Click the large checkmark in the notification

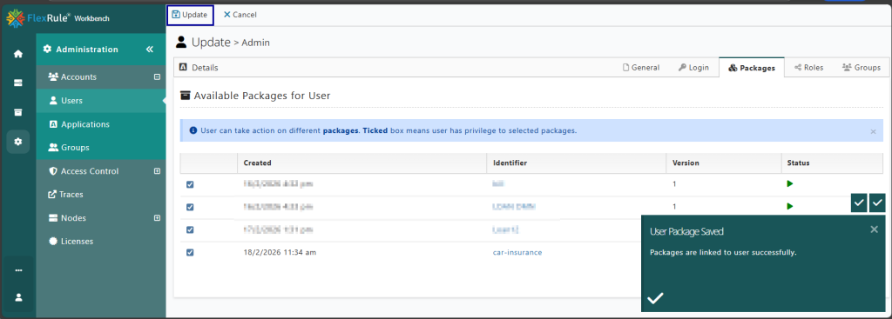[655, 298]
